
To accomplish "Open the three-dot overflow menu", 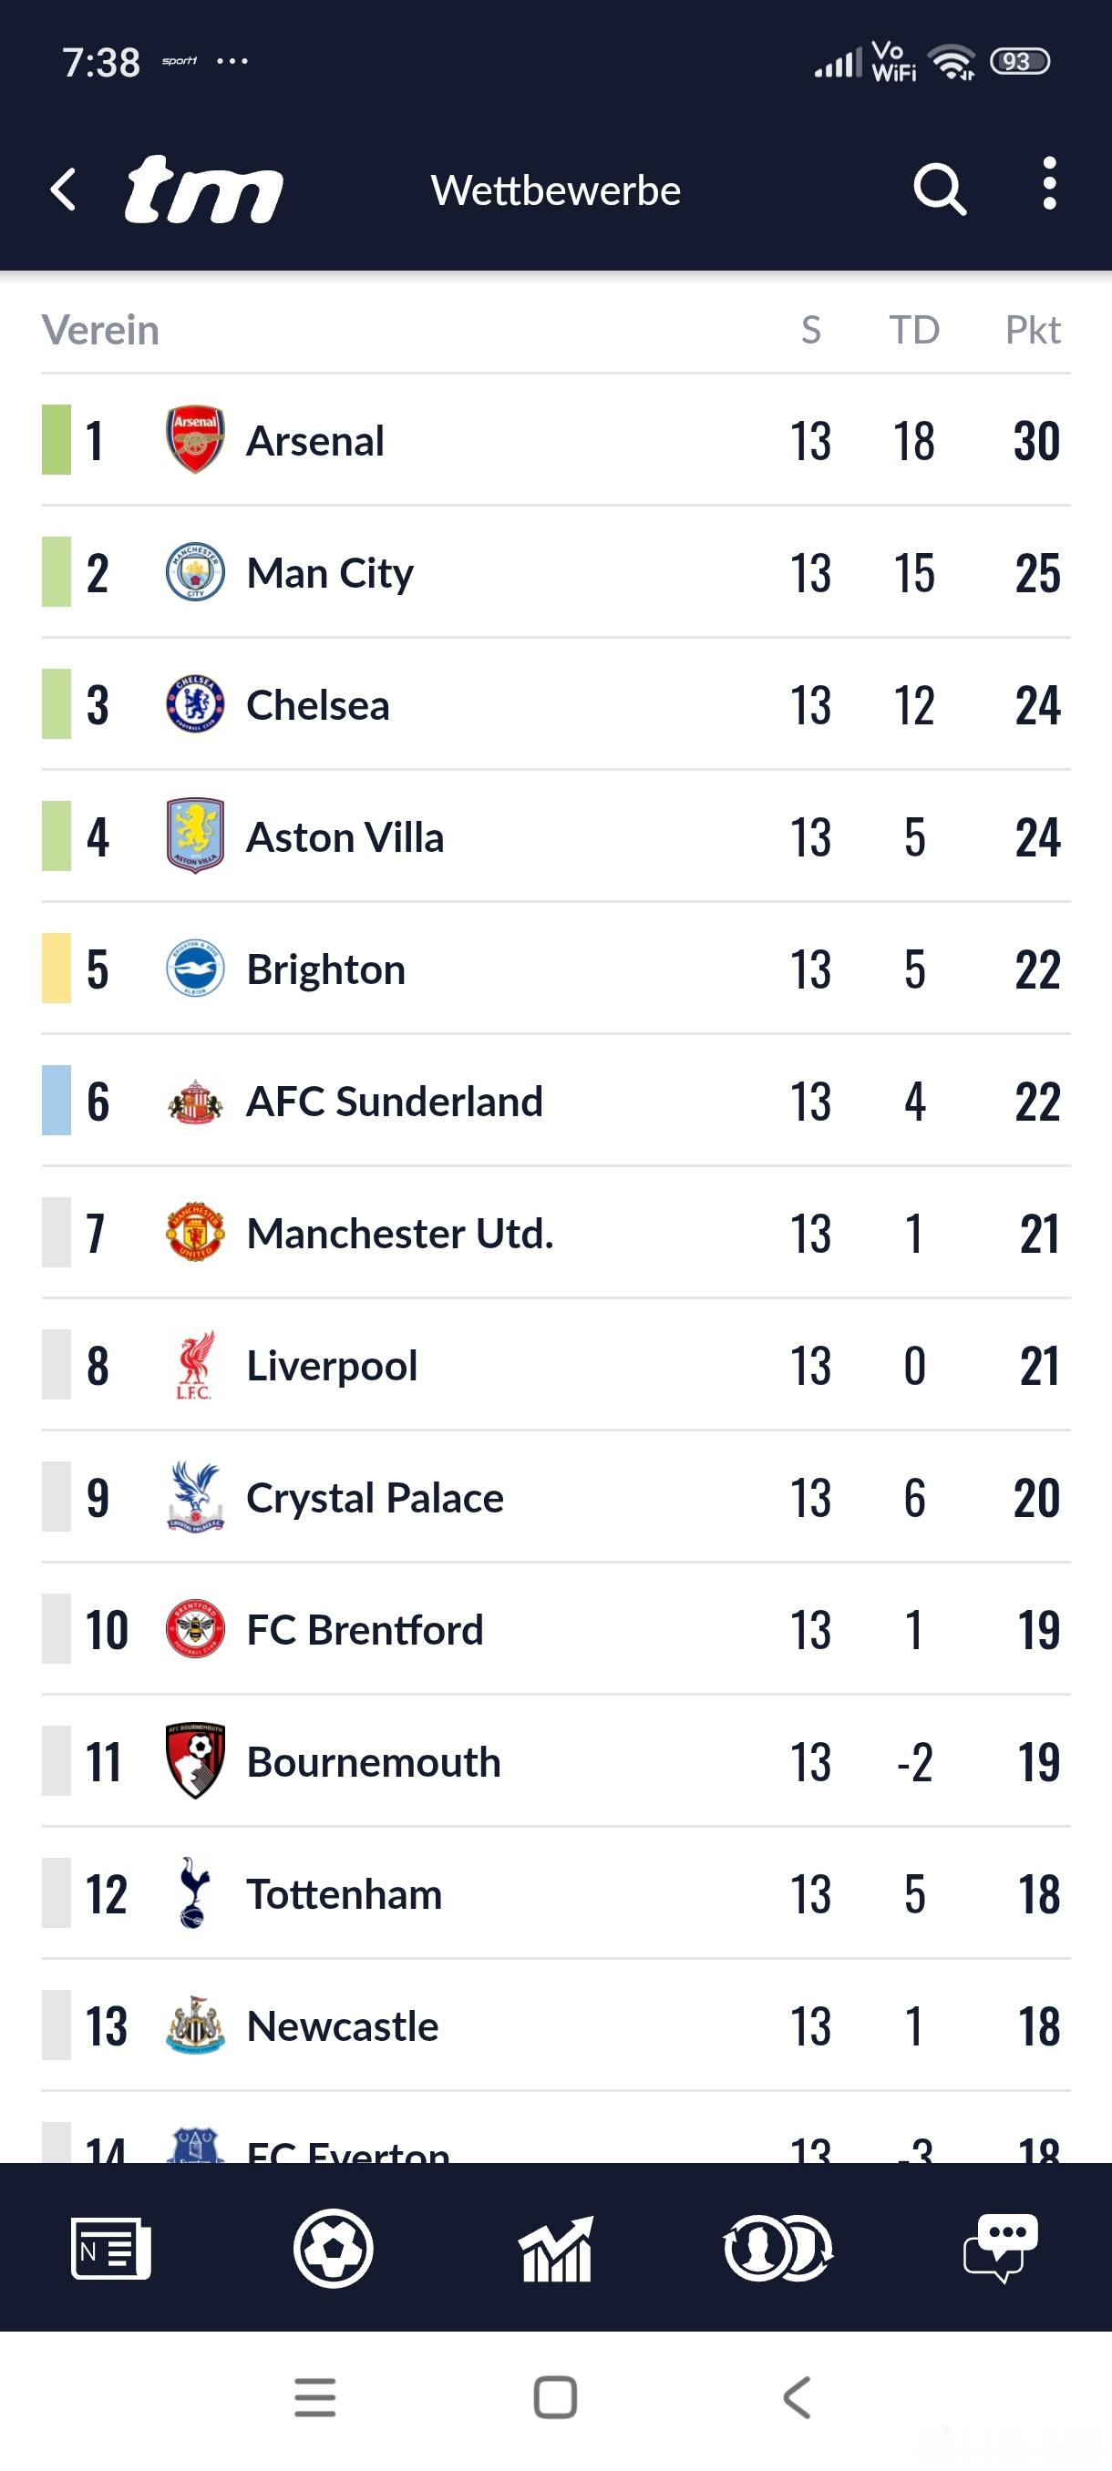I will click(x=1049, y=184).
